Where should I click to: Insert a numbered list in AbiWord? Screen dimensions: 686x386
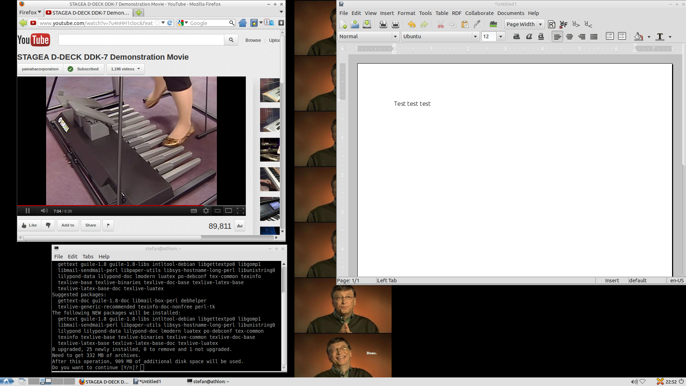pos(610,36)
